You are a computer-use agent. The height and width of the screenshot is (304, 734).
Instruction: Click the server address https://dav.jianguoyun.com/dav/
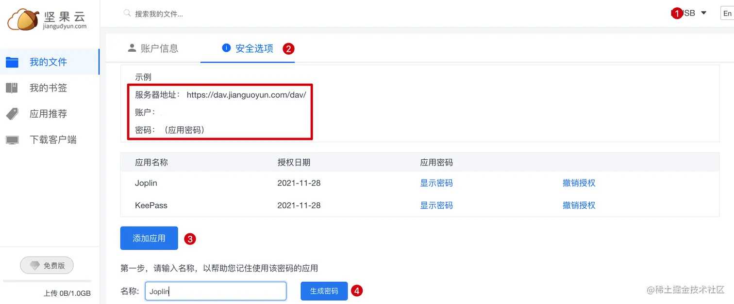click(246, 95)
